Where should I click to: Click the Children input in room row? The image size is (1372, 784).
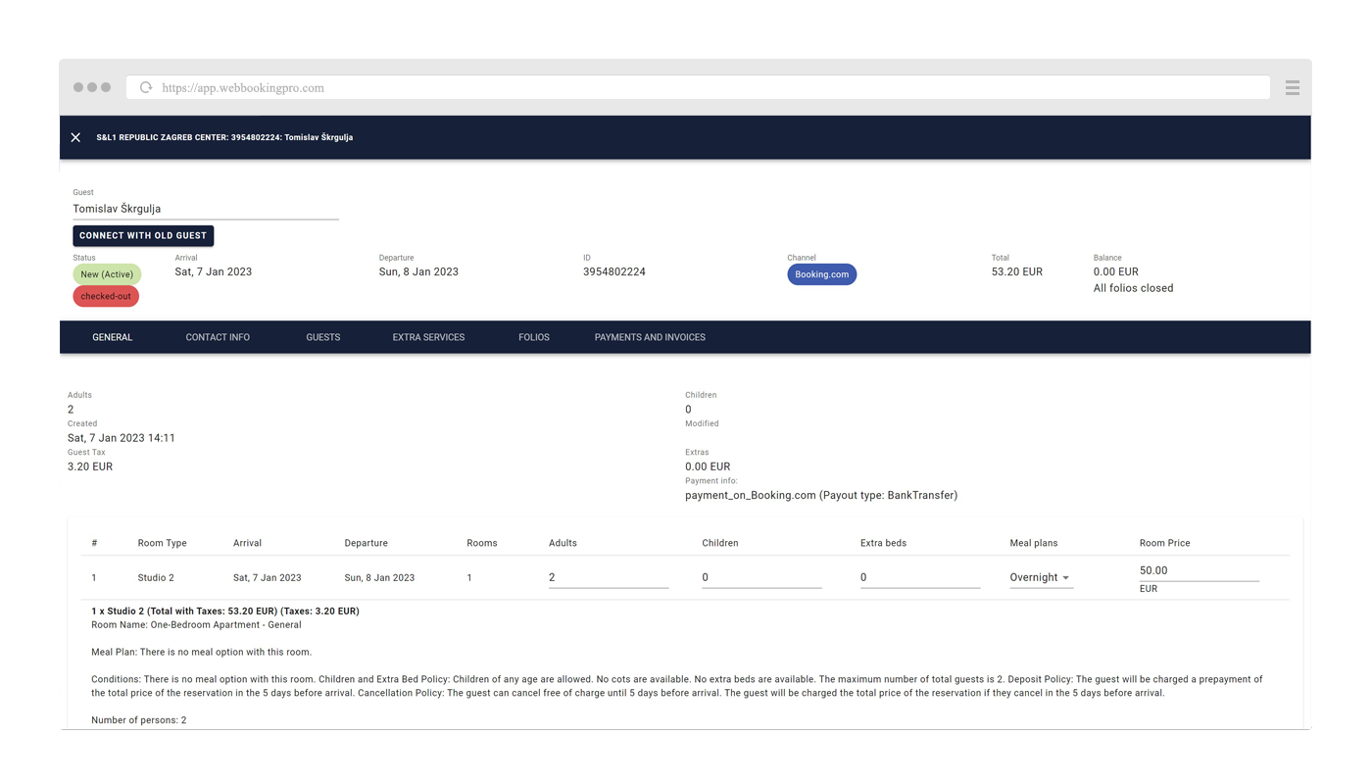tap(760, 578)
